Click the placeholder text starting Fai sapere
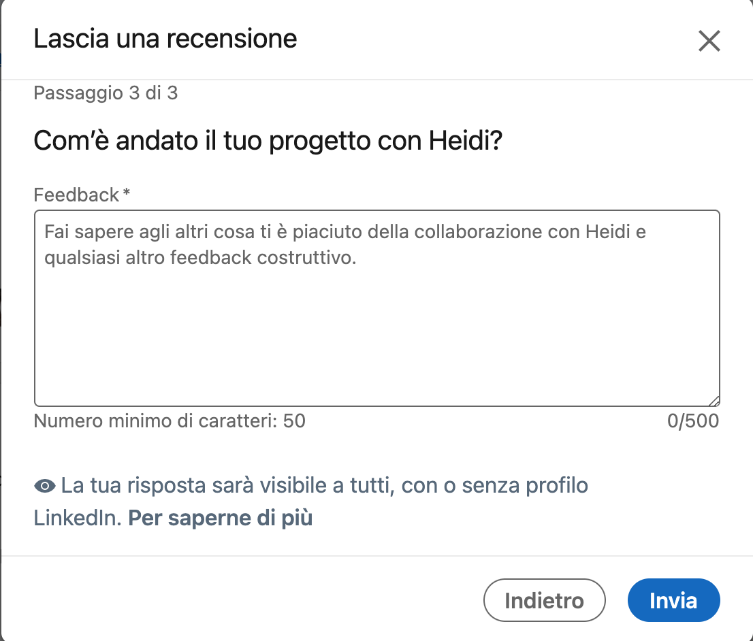This screenshot has height=641, width=753. (x=345, y=231)
